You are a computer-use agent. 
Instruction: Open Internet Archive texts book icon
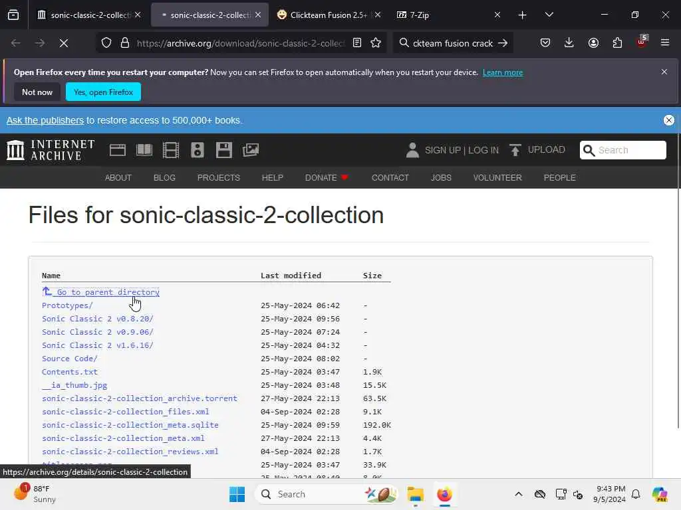point(144,150)
